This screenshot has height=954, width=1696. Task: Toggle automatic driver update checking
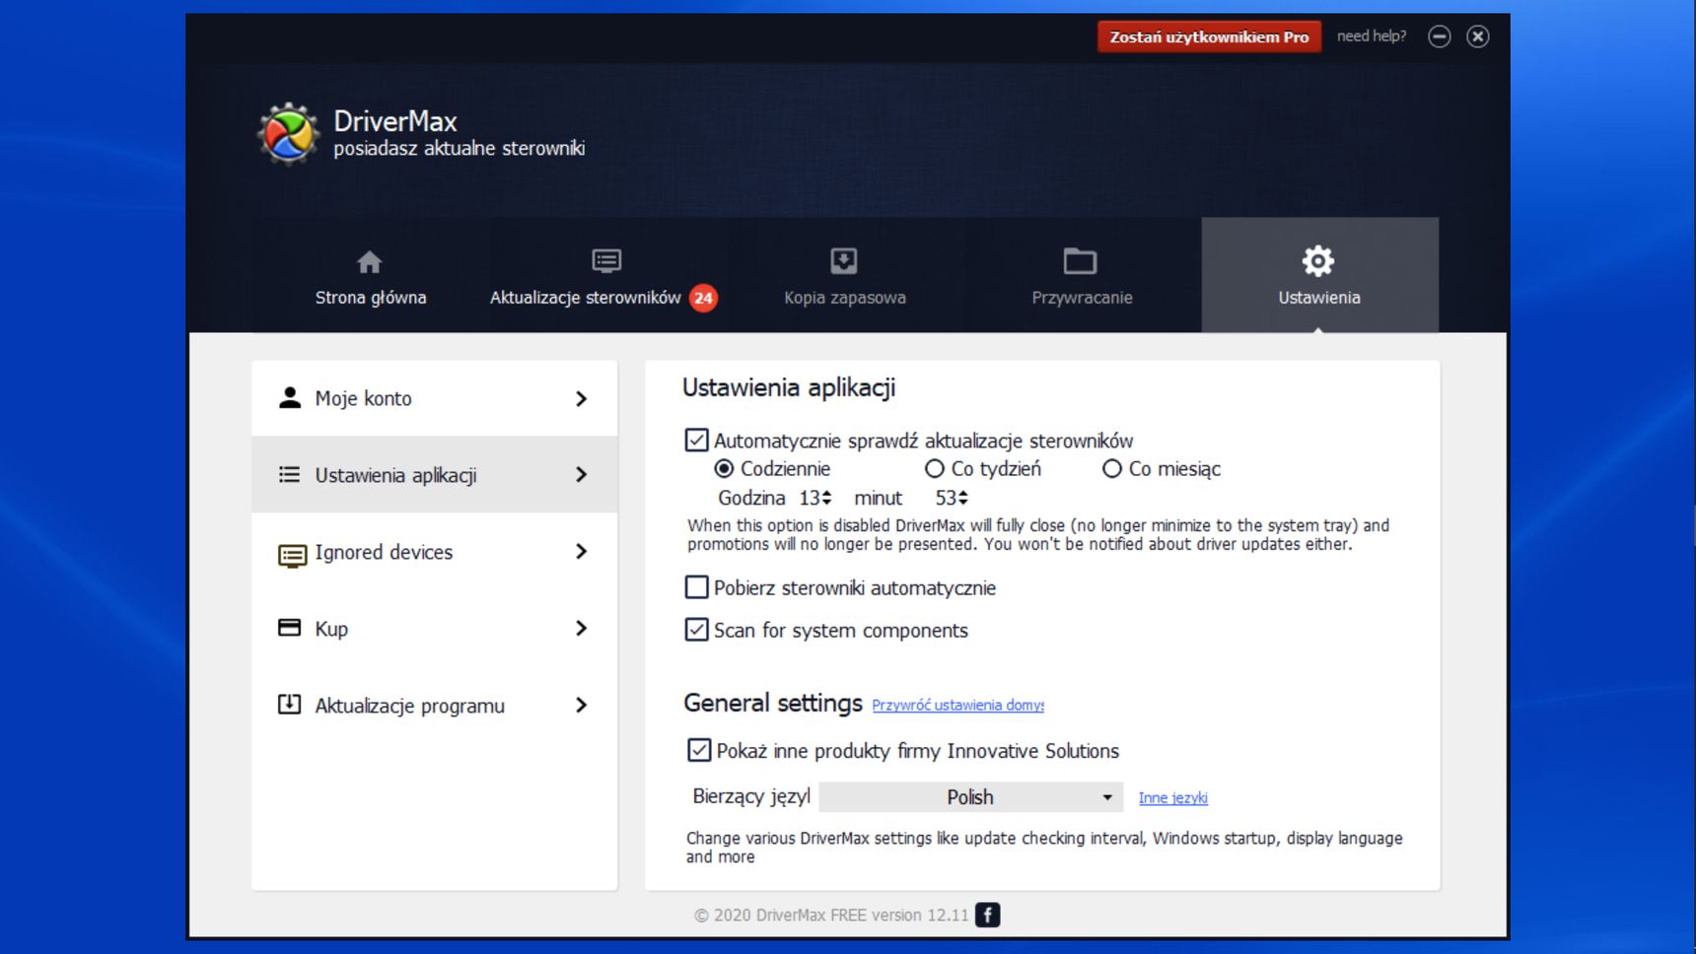coord(696,440)
